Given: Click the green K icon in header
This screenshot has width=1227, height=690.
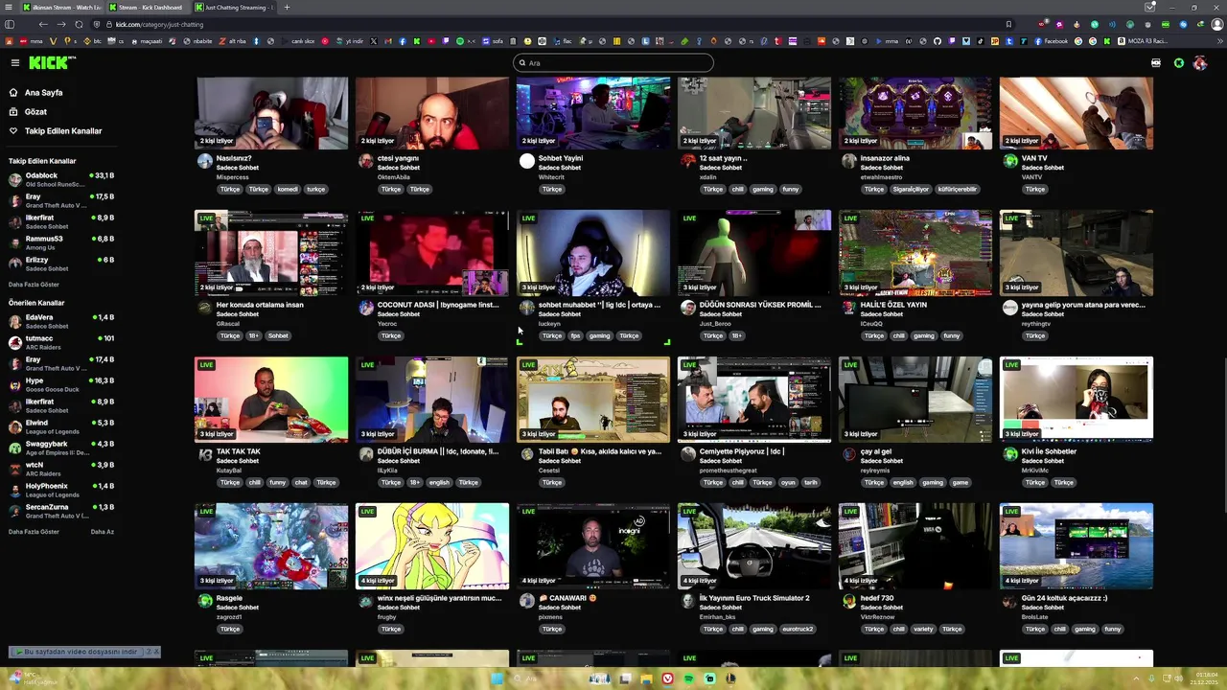Looking at the screenshot, I should pyautogui.click(x=1179, y=63).
